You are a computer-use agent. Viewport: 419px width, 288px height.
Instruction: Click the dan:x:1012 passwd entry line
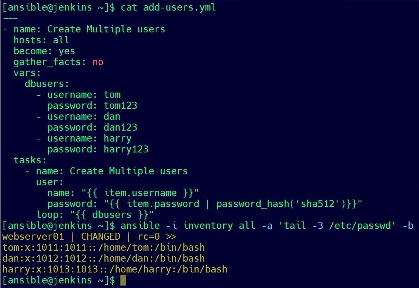click(x=104, y=259)
